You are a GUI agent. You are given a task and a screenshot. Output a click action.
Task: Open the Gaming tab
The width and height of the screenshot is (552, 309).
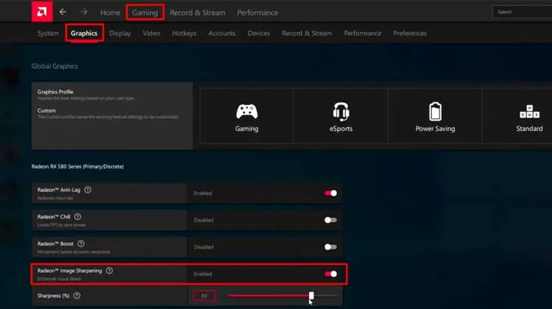pos(145,13)
